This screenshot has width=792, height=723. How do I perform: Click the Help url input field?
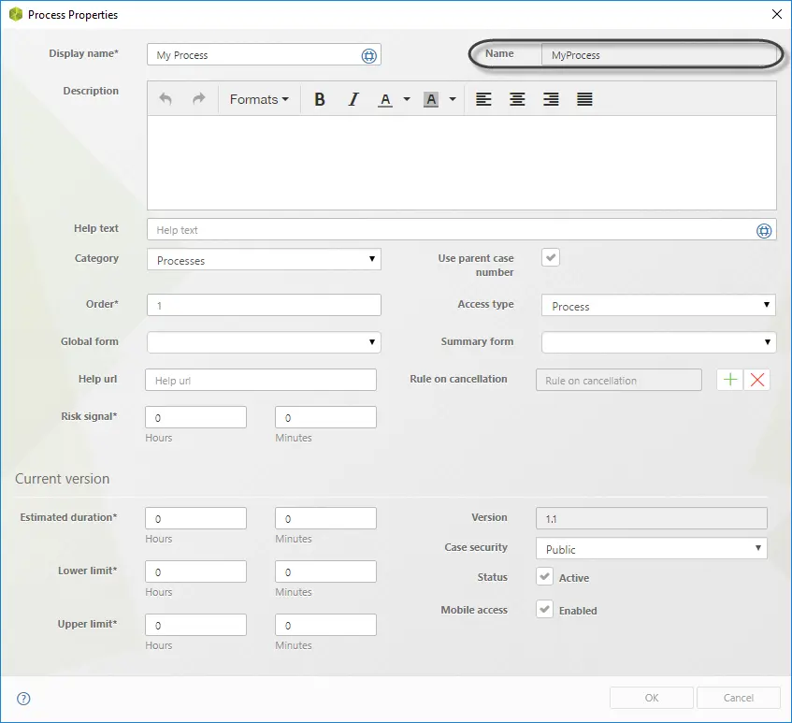pos(261,380)
